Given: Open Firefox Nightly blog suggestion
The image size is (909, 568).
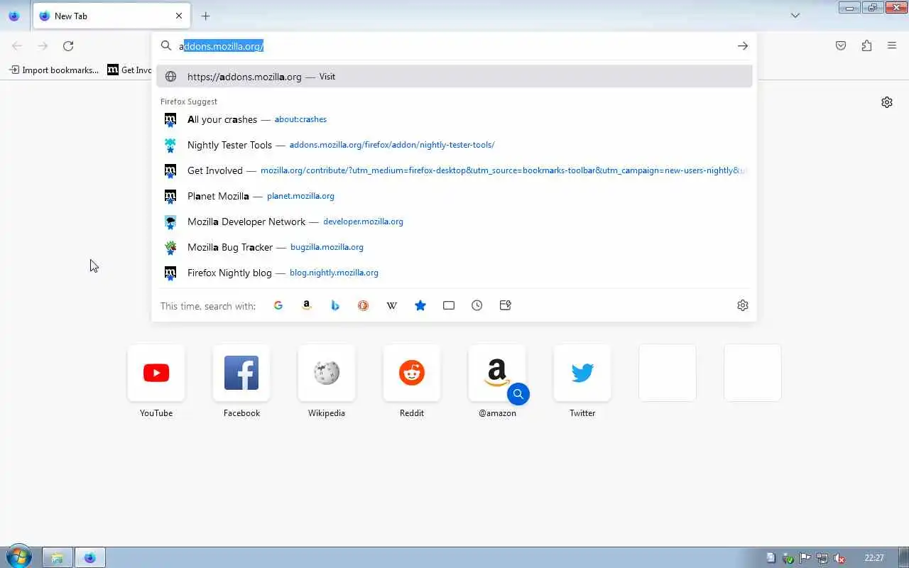Looking at the screenshot, I should (x=454, y=273).
